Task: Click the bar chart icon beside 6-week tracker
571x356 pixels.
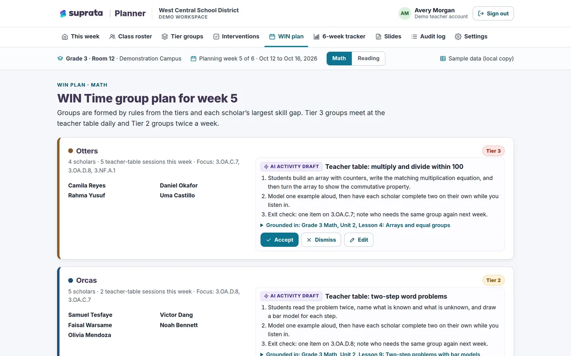Action: click(x=316, y=37)
